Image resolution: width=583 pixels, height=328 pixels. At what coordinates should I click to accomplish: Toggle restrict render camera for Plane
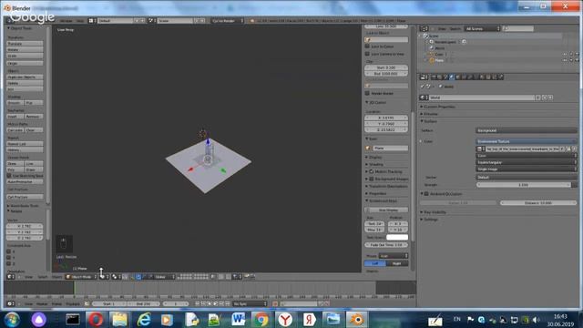577,60
